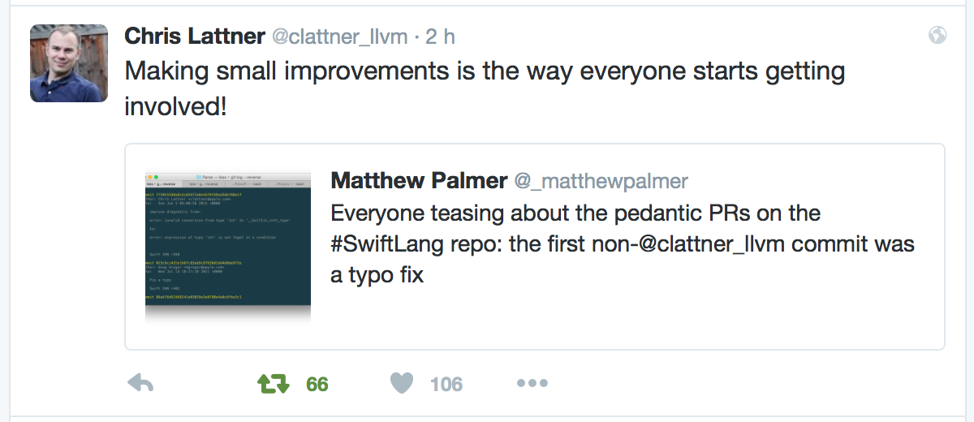Open the tweet via the 2 h timestamp
The height and width of the screenshot is (422, 974).
pyautogui.click(x=441, y=37)
